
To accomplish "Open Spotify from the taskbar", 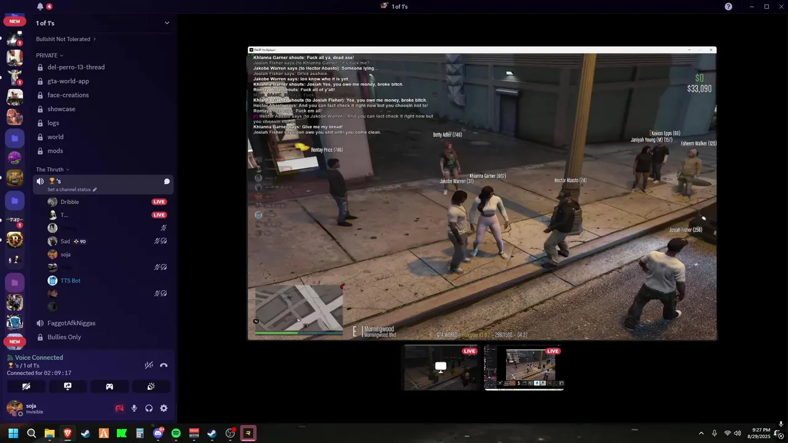I will tap(176, 433).
